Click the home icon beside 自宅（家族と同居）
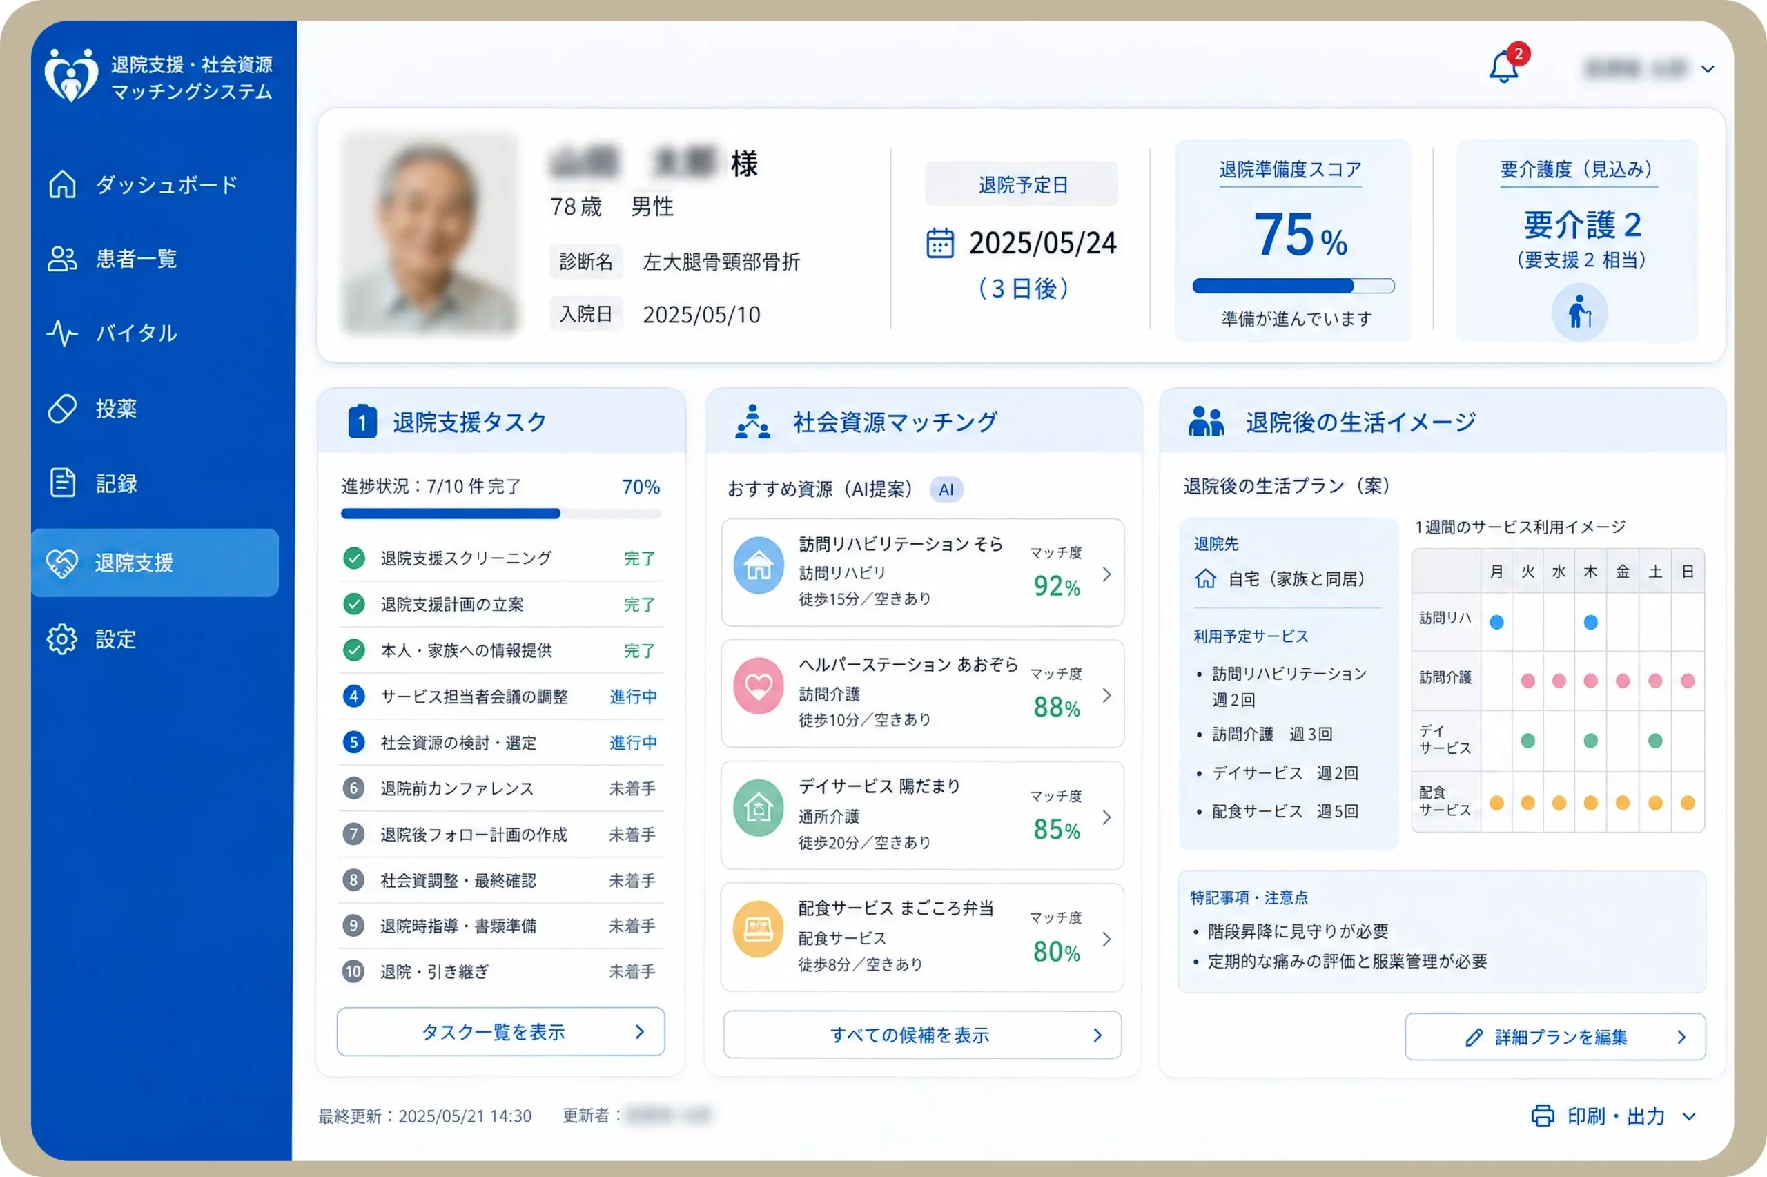1767x1177 pixels. tap(1206, 578)
